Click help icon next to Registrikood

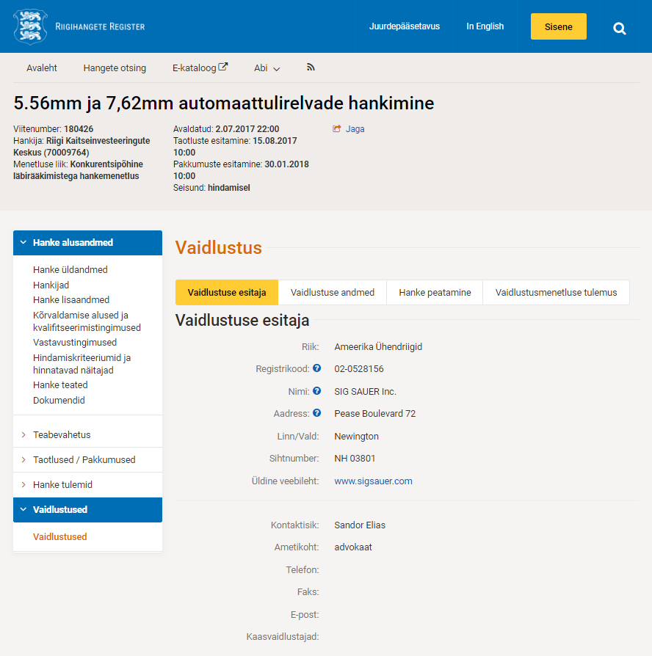click(x=316, y=368)
